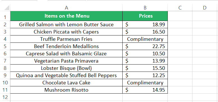Click the Complimentary cell beside Chocolate Lava Cake

click(x=145, y=83)
